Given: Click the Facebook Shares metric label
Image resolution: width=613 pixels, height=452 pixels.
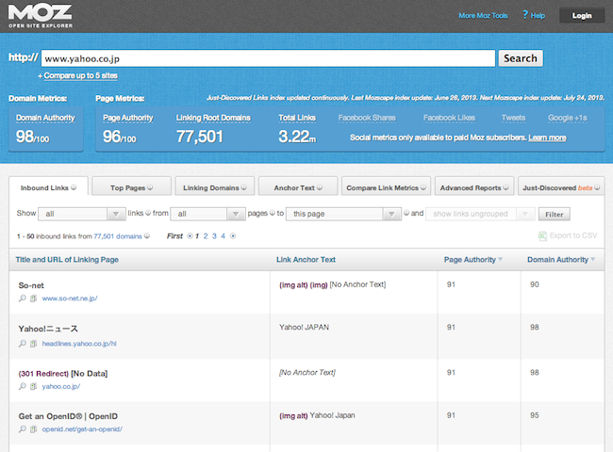Looking at the screenshot, I should point(367,118).
